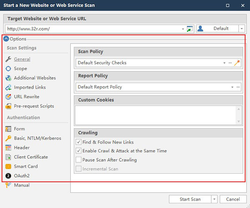Expand the Scan Policy dropdown arrow
The width and height of the screenshot is (250, 208).
tap(225, 63)
